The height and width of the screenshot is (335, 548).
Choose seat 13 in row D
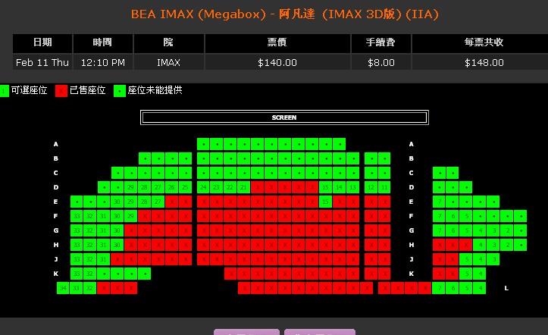tap(353, 187)
